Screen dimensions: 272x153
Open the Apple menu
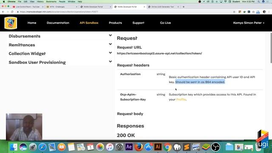[4, 2]
